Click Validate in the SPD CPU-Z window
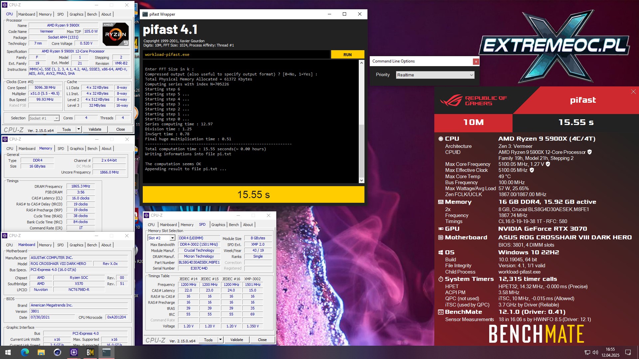639x359 pixels. (237, 340)
